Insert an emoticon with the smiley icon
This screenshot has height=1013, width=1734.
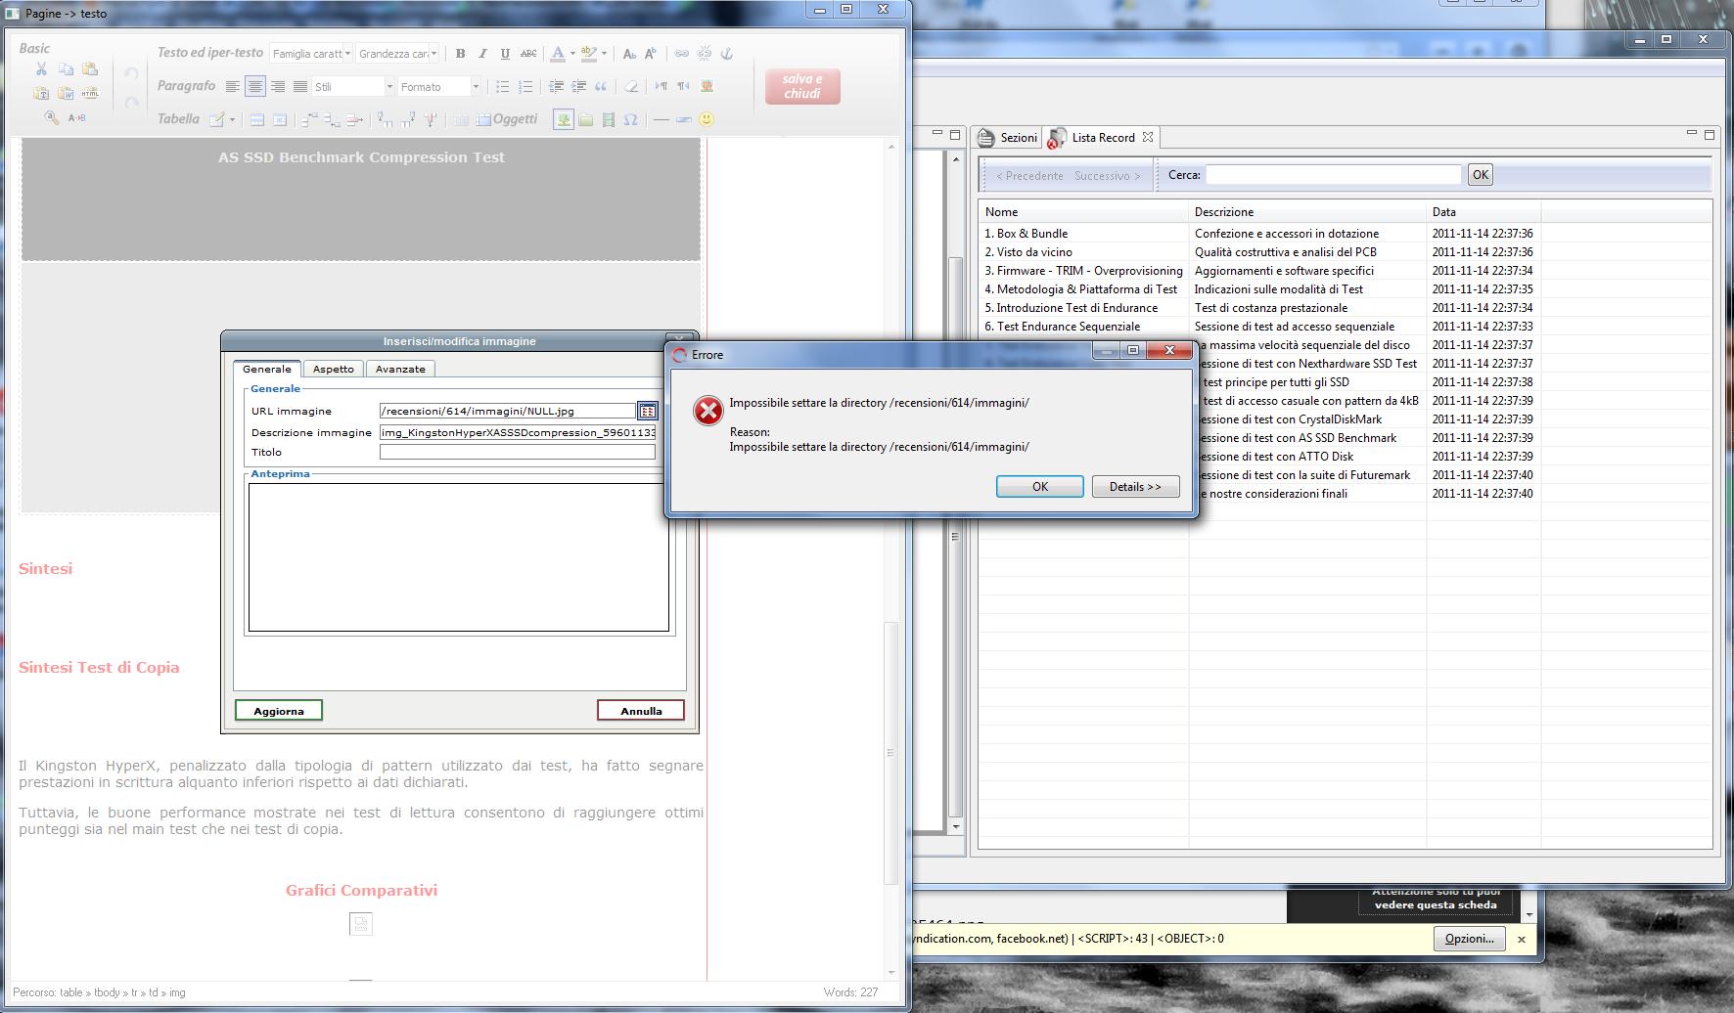click(707, 119)
